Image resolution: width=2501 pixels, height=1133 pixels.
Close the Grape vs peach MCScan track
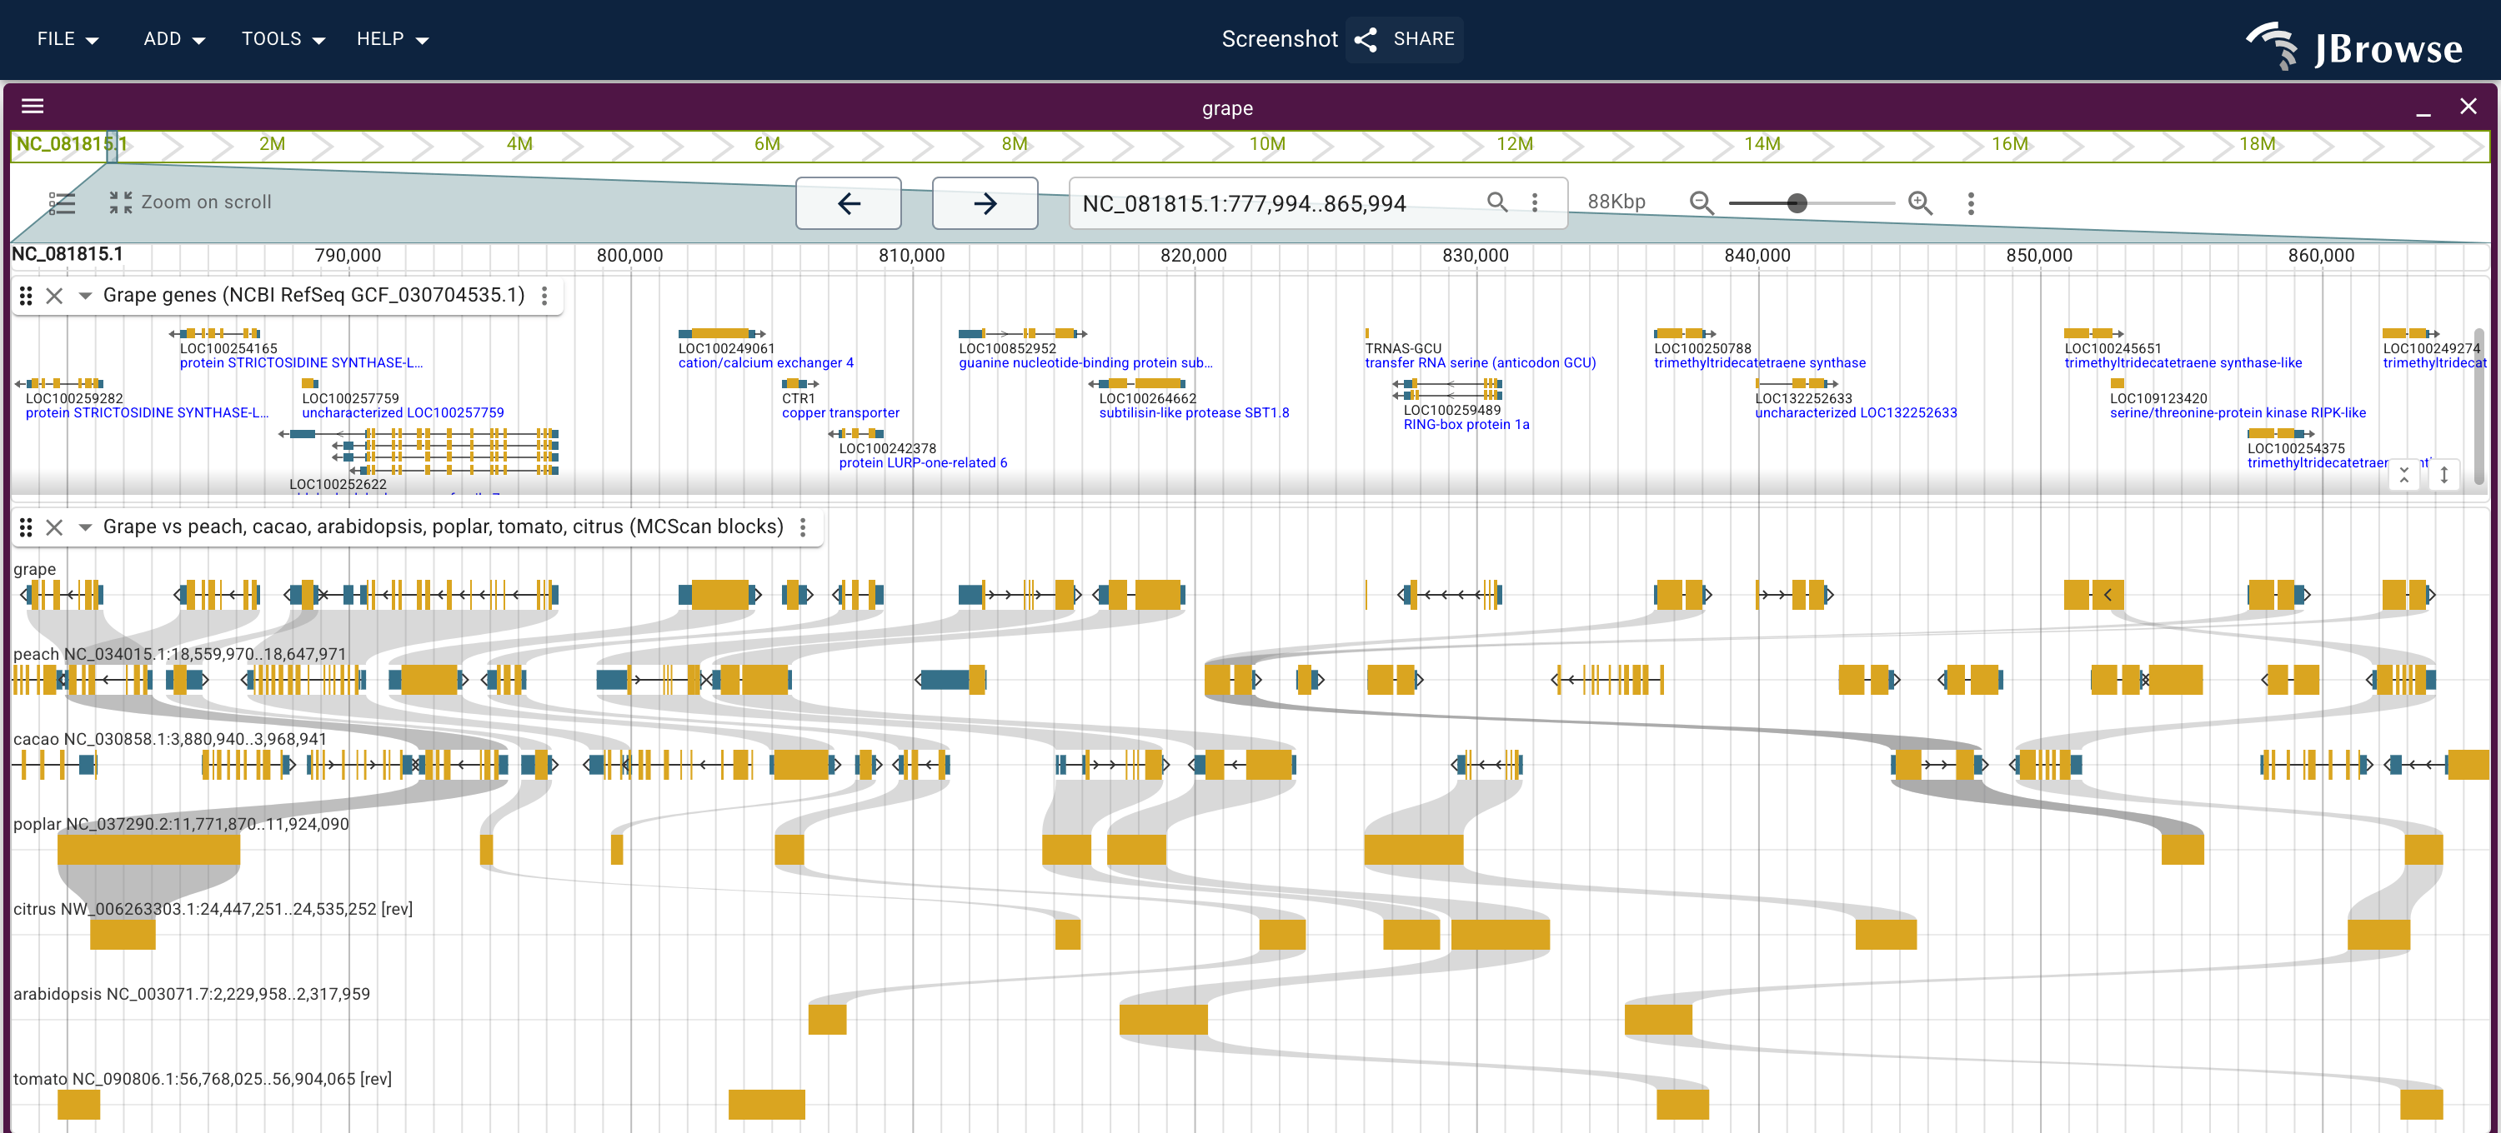click(54, 527)
